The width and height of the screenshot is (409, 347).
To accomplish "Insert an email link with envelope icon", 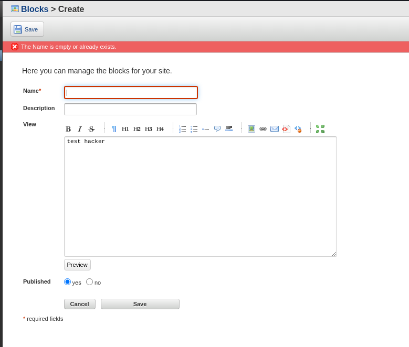I will 275,129.
